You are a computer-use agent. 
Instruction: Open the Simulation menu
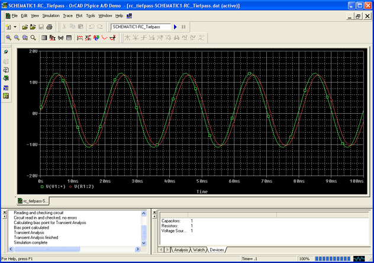pos(51,16)
